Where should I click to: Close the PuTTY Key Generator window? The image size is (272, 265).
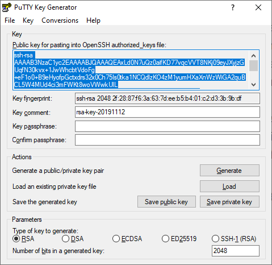258,7
